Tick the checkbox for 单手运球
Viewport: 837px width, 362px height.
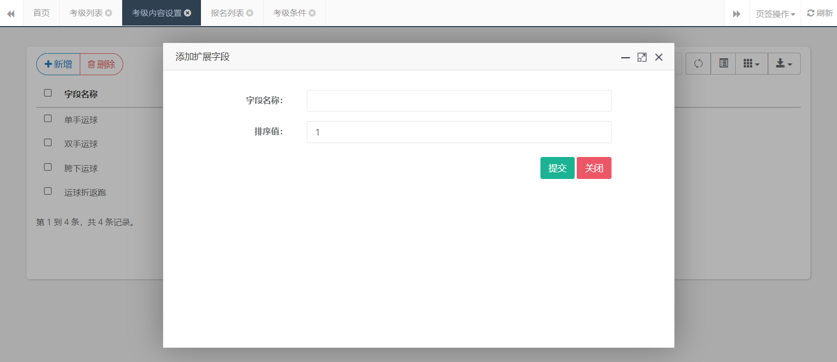pyautogui.click(x=48, y=119)
